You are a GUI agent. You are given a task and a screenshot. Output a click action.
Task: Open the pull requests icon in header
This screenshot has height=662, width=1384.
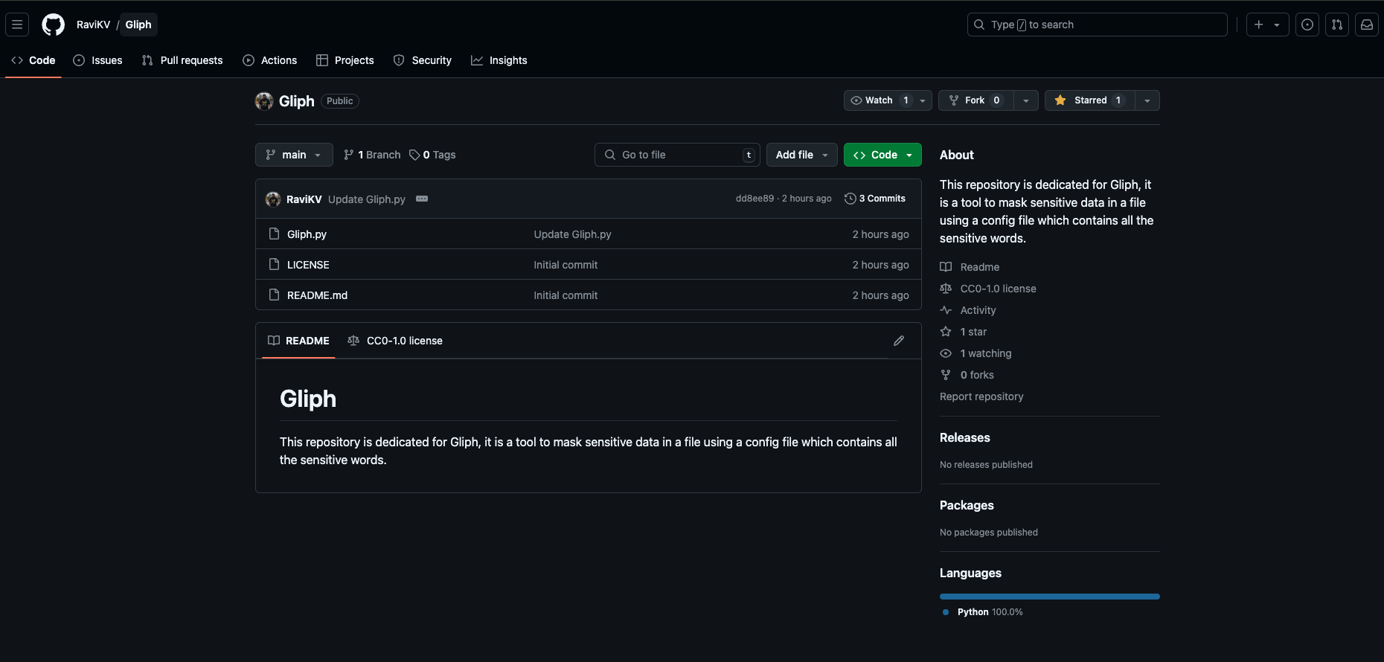(x=1337, y=25)
